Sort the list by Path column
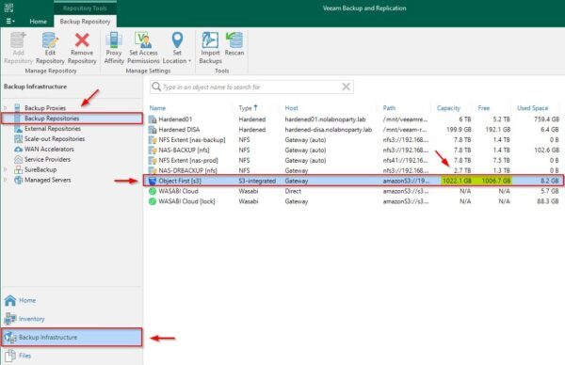This screenshot has height=365, width=565. point(389,108)
